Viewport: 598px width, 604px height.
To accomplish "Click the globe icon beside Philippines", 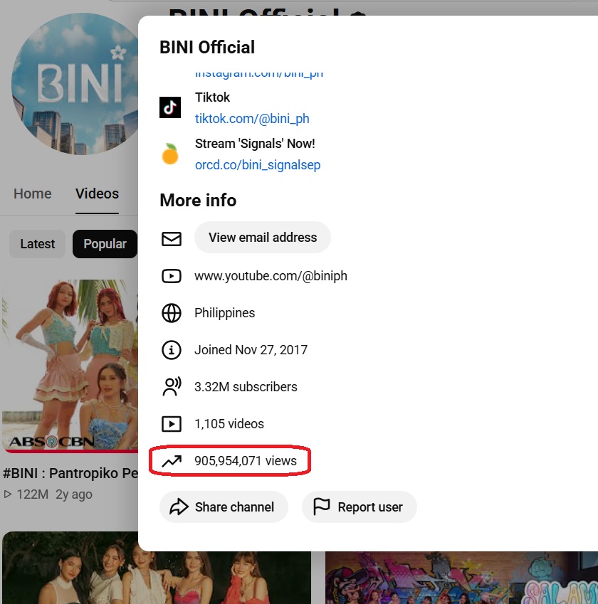I will point(171,313).
